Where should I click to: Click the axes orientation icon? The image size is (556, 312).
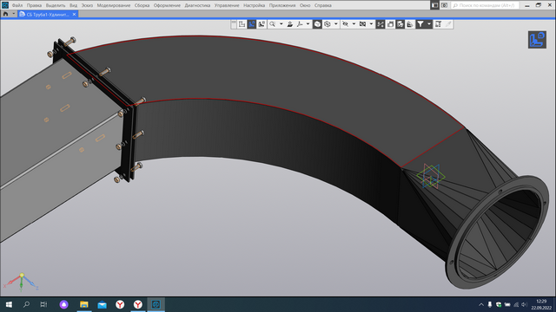(x=300, y=24)
